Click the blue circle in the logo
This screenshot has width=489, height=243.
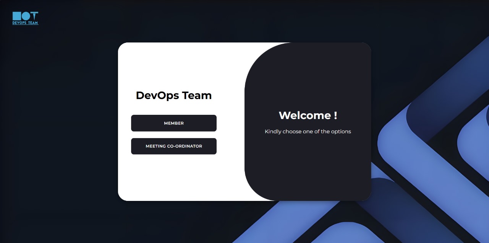(26, 16)
